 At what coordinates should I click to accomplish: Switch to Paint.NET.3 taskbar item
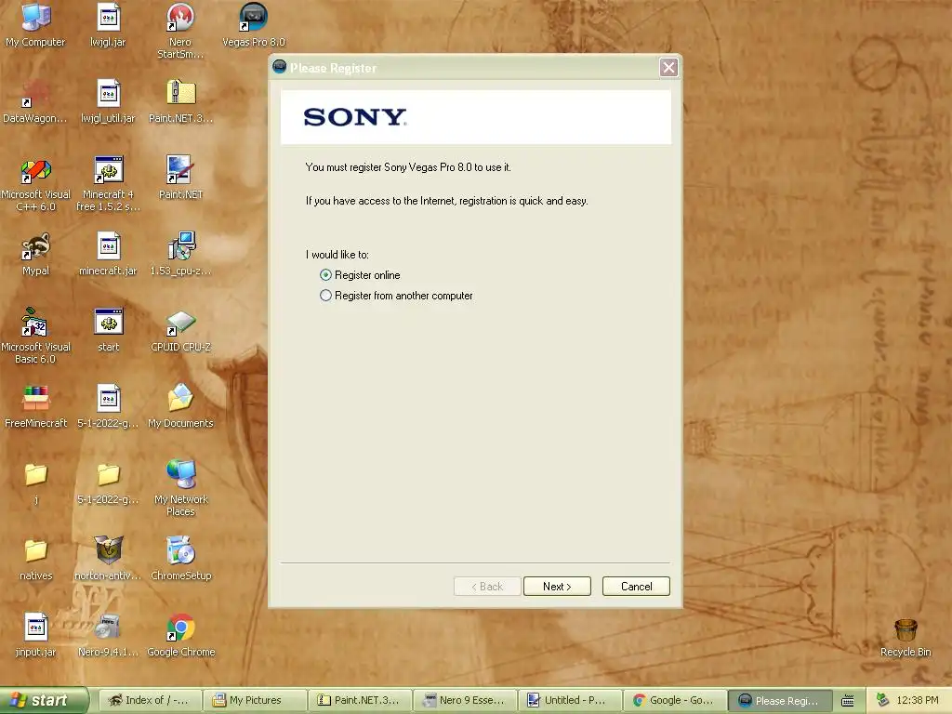tap(360, 700)
